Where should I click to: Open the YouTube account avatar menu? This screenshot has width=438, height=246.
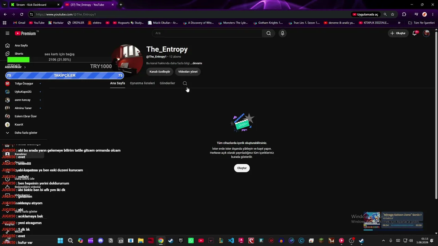click(x=426, y=33)
